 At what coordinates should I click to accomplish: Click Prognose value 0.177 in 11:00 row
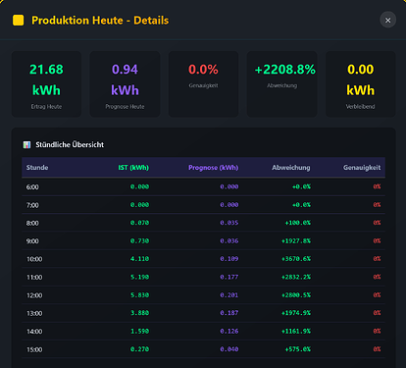[229, 277]
